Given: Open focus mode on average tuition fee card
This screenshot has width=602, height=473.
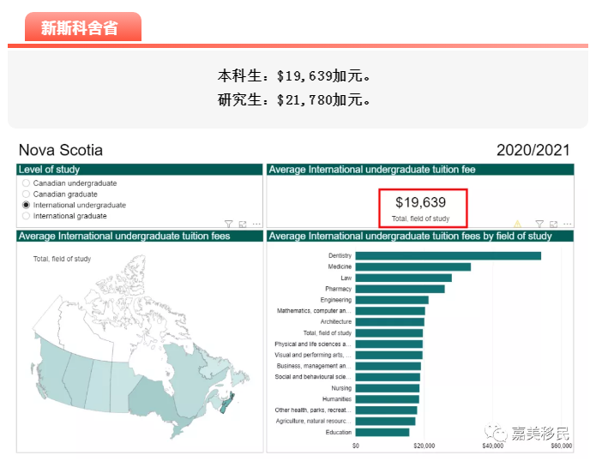Looking at the screenshot, I should (x=553, y=224).
